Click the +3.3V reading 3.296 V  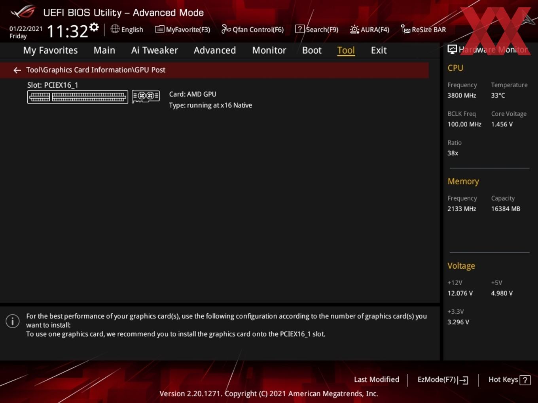458,322
